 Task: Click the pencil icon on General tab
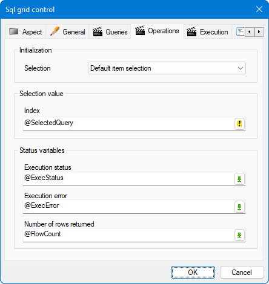tap(55, 31)
